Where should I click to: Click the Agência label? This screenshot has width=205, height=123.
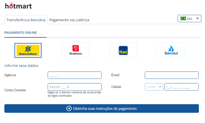point(10,75)
